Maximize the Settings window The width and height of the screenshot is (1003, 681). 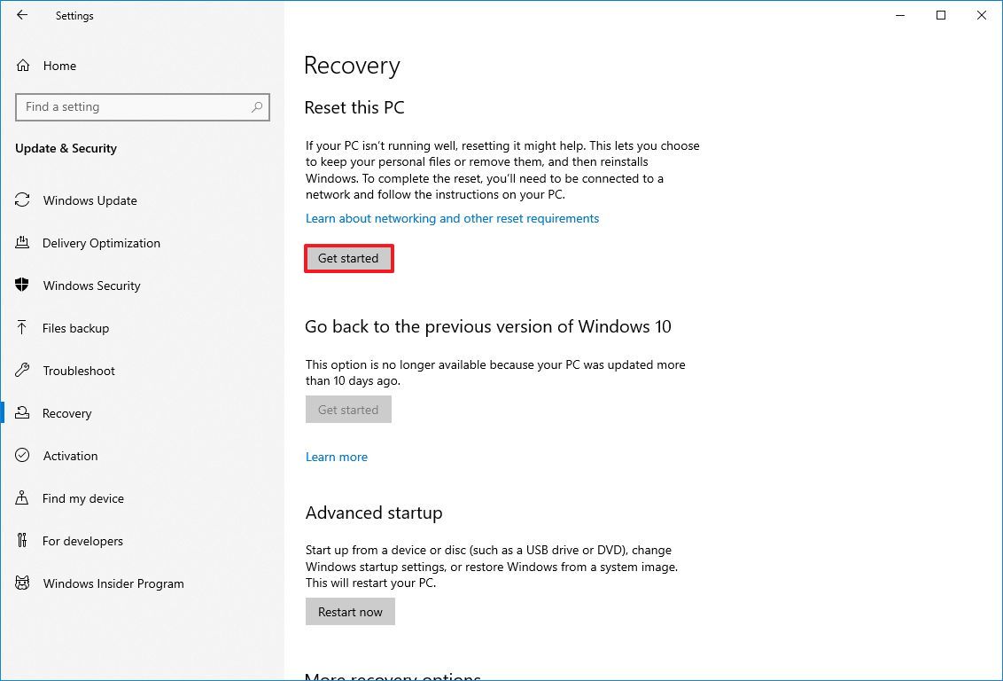[x=941, y=15]
